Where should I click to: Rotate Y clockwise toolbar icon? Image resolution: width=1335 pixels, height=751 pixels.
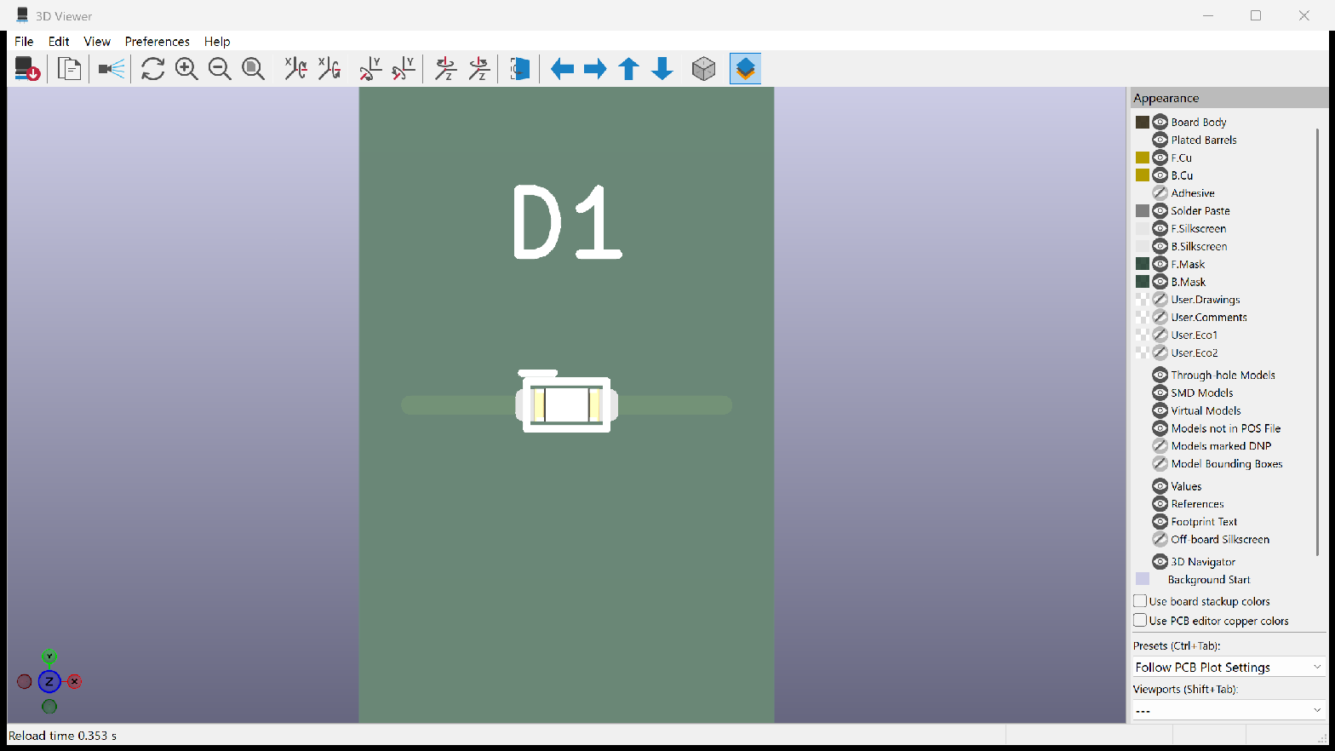370,69
